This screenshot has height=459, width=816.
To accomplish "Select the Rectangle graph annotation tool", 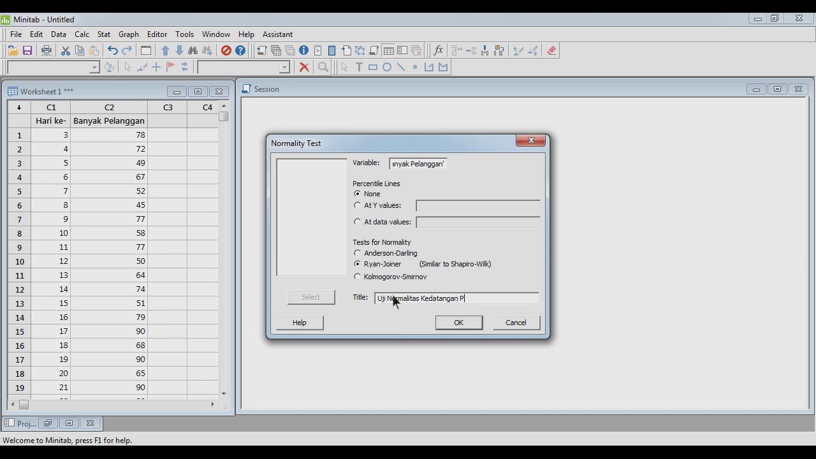I will coord(373,67).
